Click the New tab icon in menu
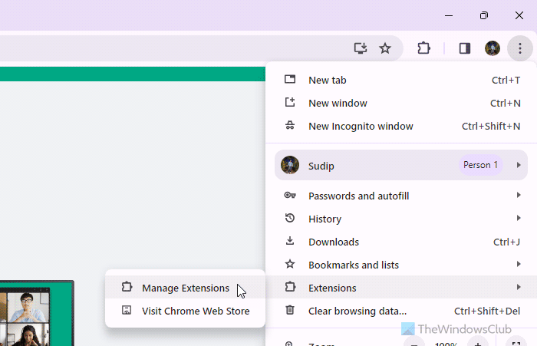The width and height of the screenshot is (537, 346). [x=290, y=79]
